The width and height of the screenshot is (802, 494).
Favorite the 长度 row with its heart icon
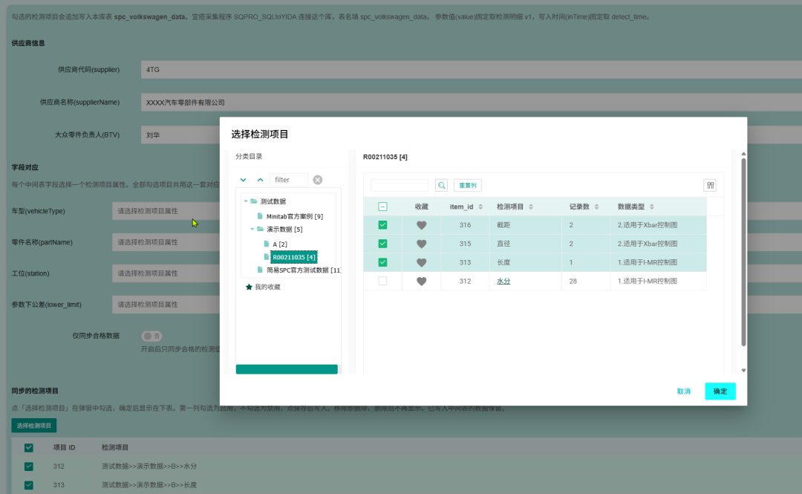point(422,263)
